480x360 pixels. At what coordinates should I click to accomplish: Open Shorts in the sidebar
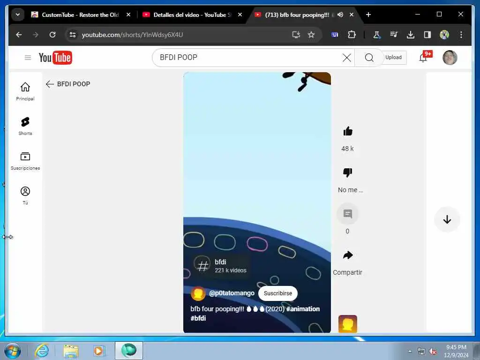pyautogui.click(x=25, y=126)
